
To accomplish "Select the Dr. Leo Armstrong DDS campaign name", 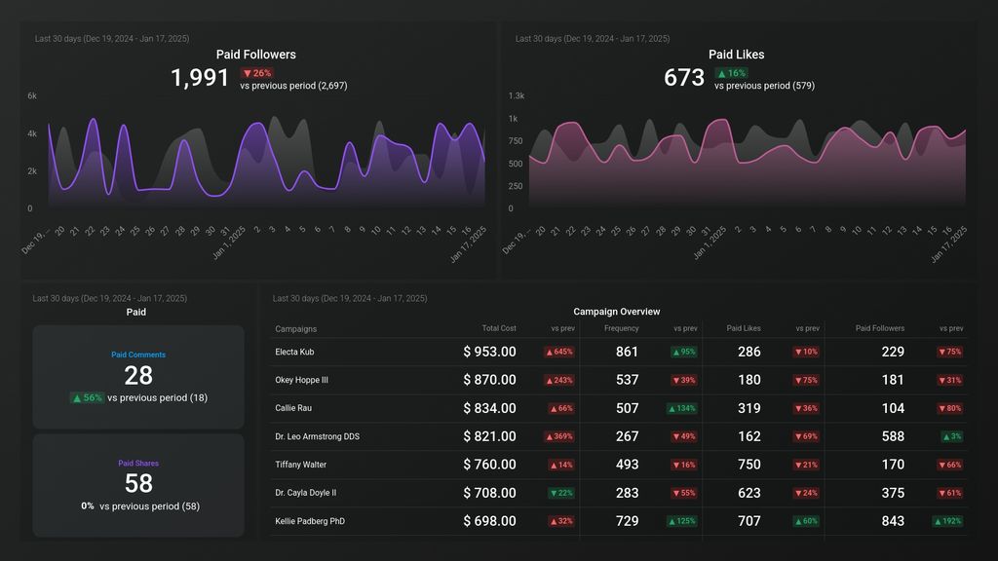I will [317, 436].
